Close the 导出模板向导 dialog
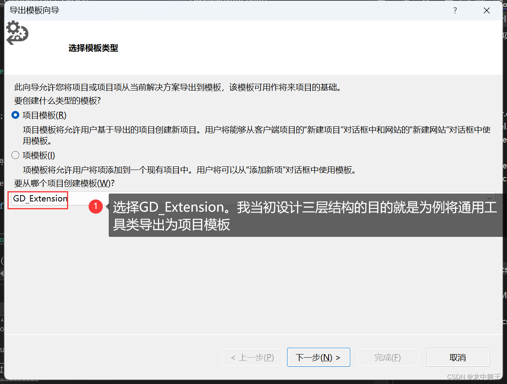Screen dimensions: 507x384 487,11
